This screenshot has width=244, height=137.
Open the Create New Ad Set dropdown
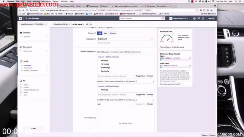62,24
